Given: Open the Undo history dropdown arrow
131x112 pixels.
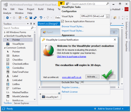Looking at the screenshot, I should point(44,18).
